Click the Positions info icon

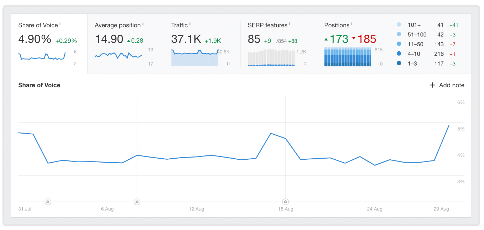352,24
